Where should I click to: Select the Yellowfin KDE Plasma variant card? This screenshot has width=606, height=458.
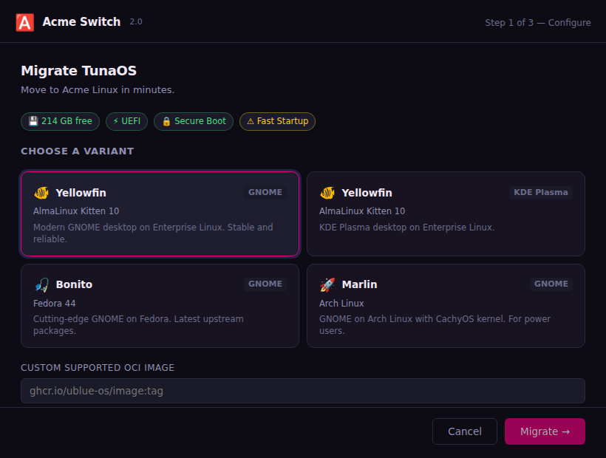pyautogui.click(x=446, y=214)
